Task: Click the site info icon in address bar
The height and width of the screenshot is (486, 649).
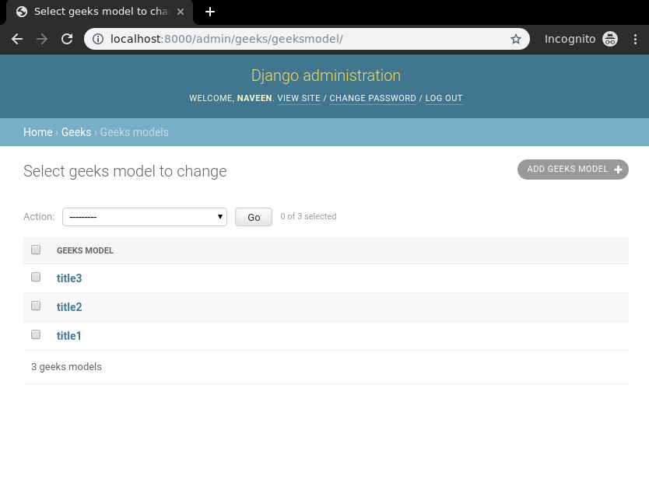Action: [98, 39]
